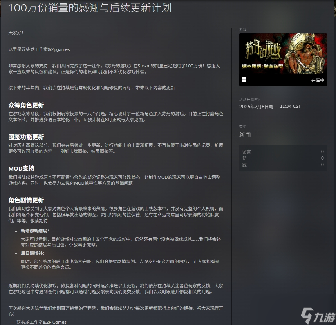The image size is (336, 325).
Task: Click the 游戏 label above the capsule
Action: click(242, 30)
